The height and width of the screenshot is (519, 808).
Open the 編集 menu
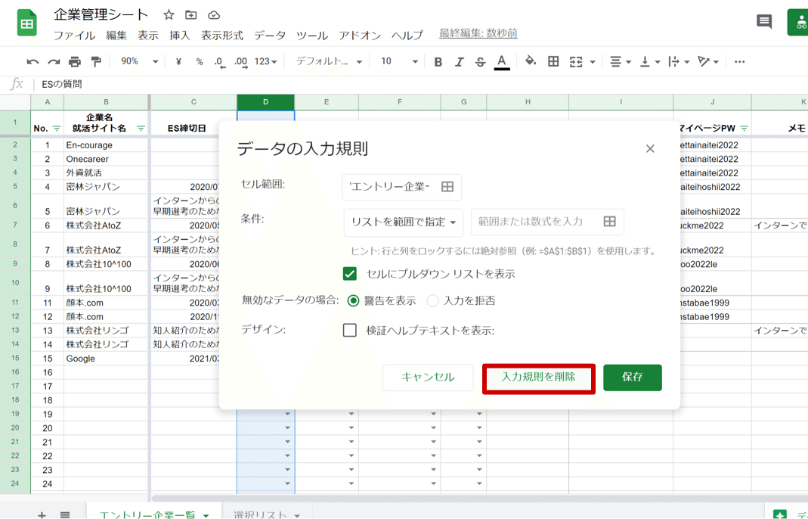pos(116,36)
